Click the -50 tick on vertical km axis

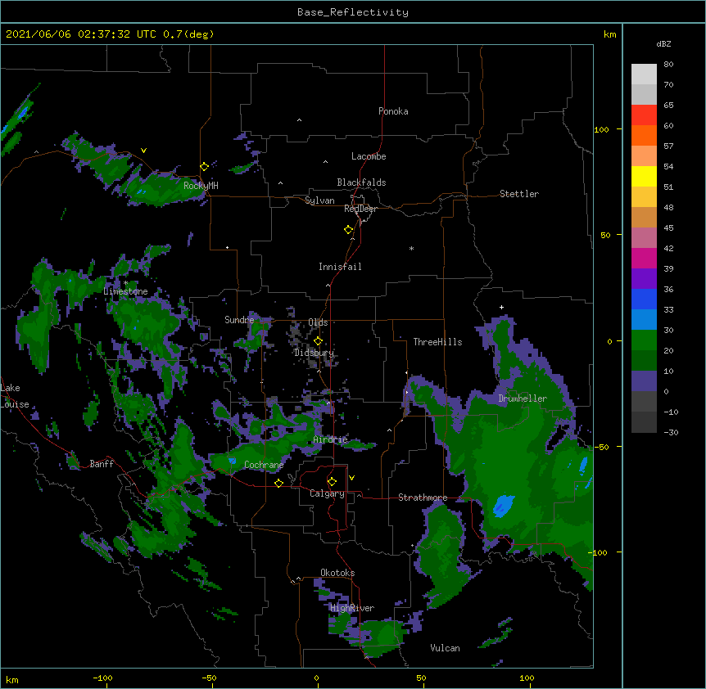click(601, 447)
